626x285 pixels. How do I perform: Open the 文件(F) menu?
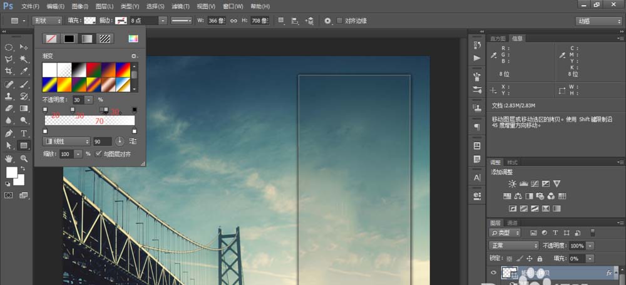30,6
